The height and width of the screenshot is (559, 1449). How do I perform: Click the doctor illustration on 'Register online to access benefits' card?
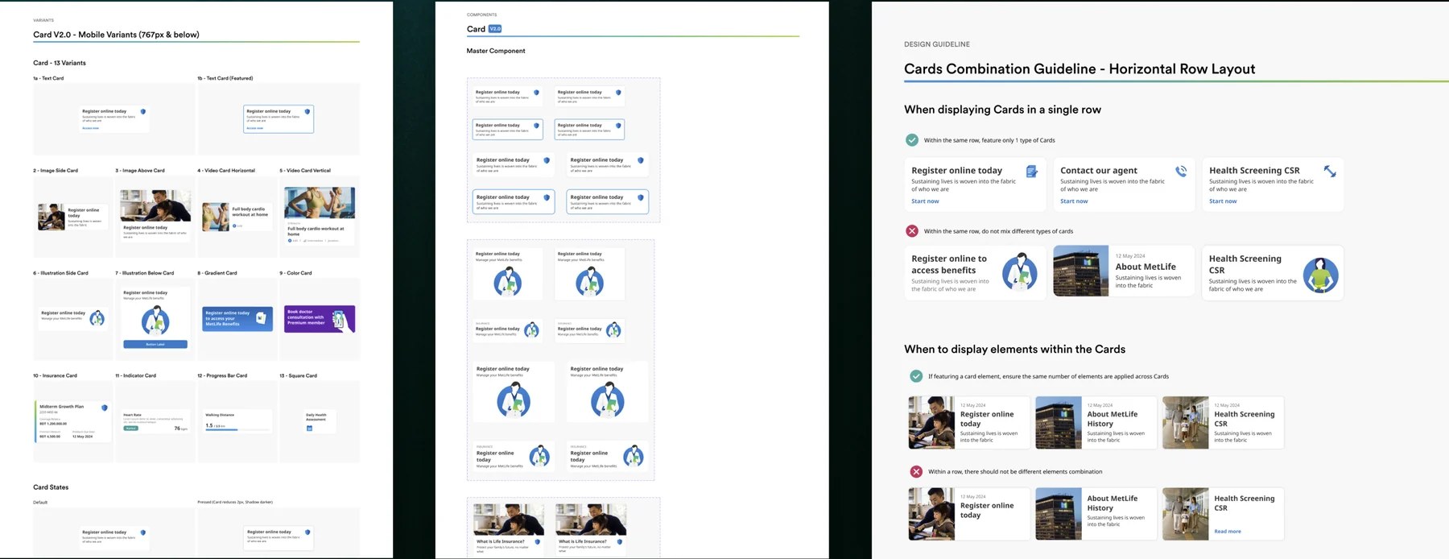point(1020,272)
